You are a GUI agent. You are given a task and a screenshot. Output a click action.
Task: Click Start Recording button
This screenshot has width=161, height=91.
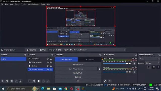click(78, 64)
